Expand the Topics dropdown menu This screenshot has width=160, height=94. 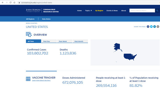tap(89, 10)
